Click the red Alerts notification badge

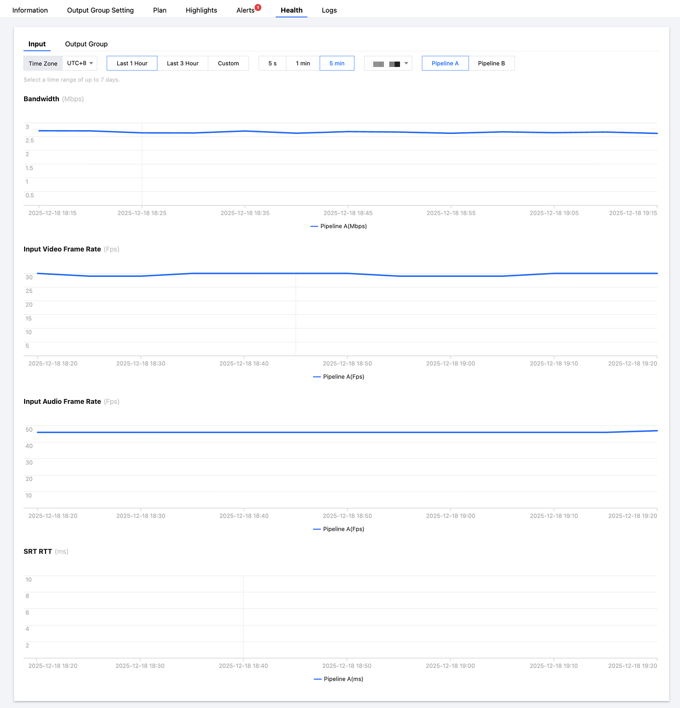click(258, 7)
